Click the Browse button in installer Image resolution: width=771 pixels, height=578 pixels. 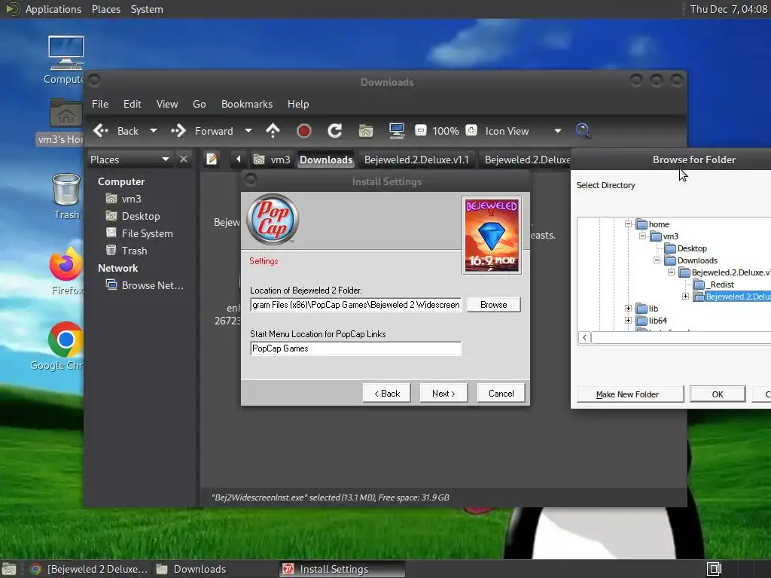tap(493, 305)
